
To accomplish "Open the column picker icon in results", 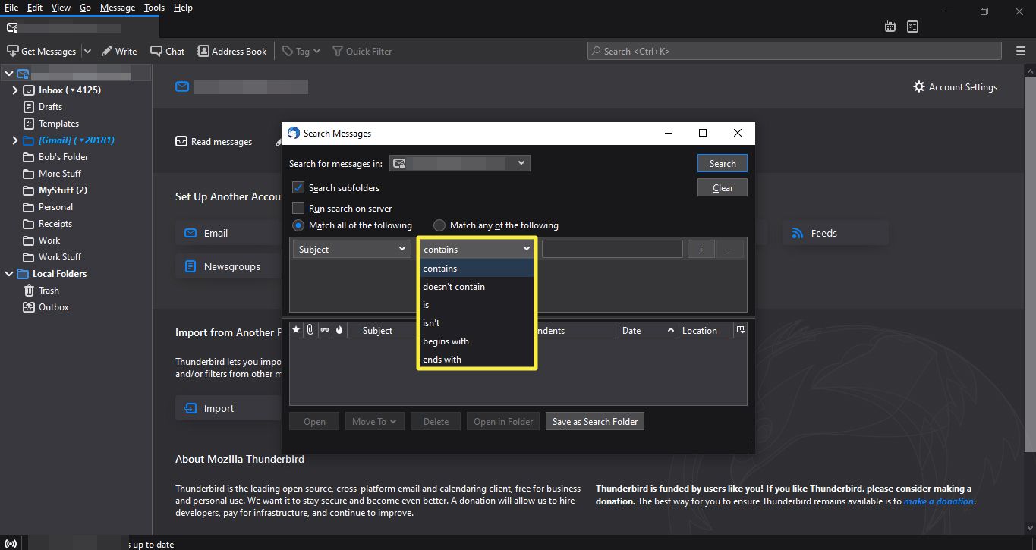I will tap(741, 330).
